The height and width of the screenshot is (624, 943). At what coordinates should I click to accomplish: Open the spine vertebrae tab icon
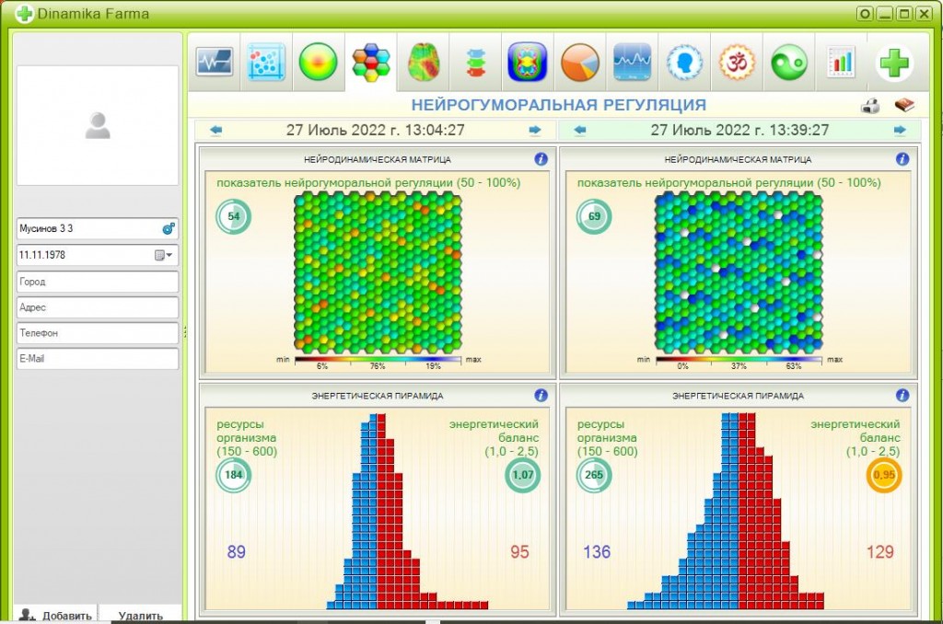[475, 64]
